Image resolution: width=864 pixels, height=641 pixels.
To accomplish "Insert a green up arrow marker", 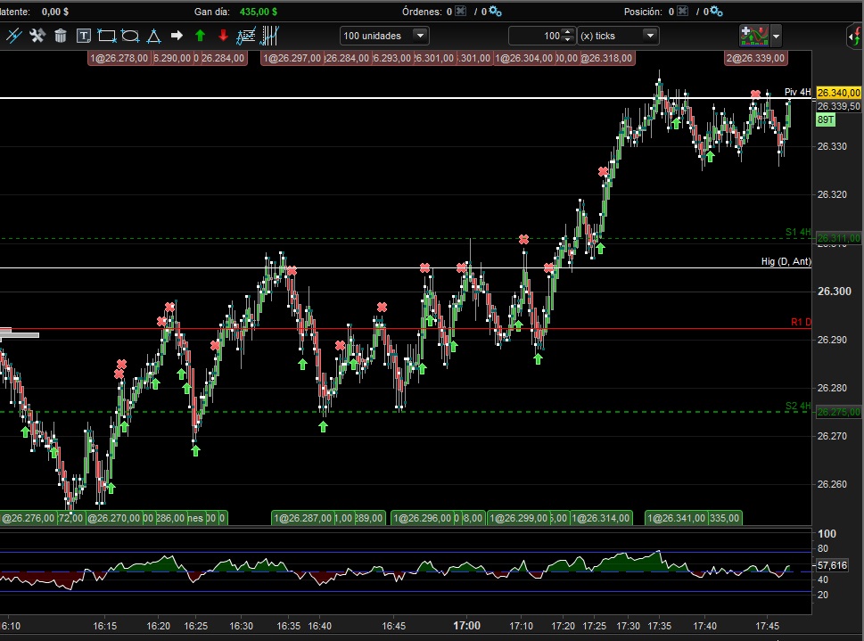I will point(200,36).
